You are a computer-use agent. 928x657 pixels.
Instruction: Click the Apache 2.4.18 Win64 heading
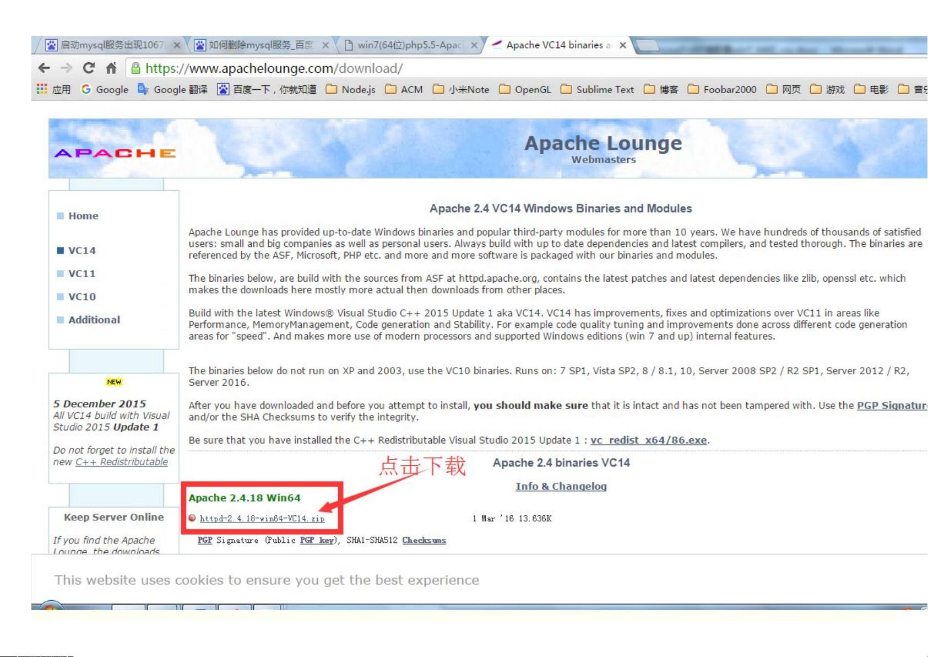pyautogui.click(x=245, y=498)
